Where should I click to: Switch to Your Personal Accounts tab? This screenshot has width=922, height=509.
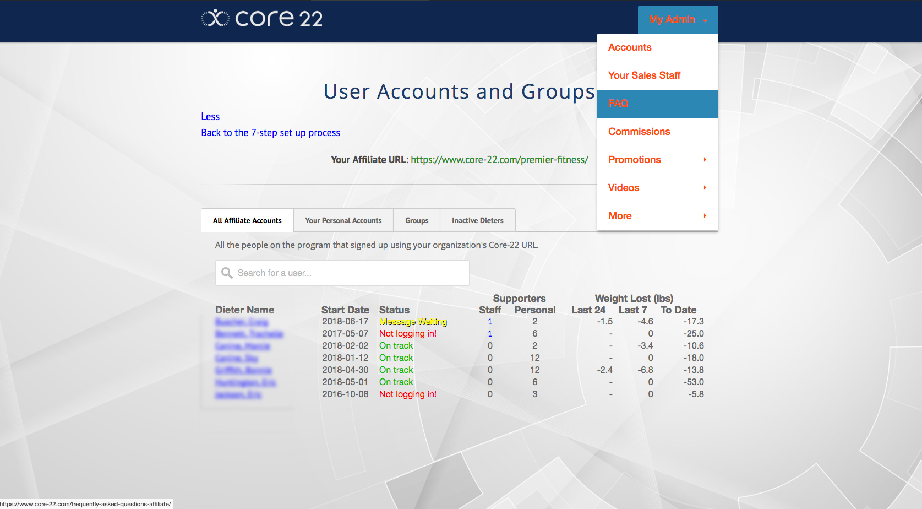point(343,220)
